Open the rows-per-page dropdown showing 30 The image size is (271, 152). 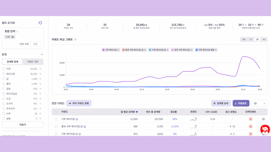259,103
